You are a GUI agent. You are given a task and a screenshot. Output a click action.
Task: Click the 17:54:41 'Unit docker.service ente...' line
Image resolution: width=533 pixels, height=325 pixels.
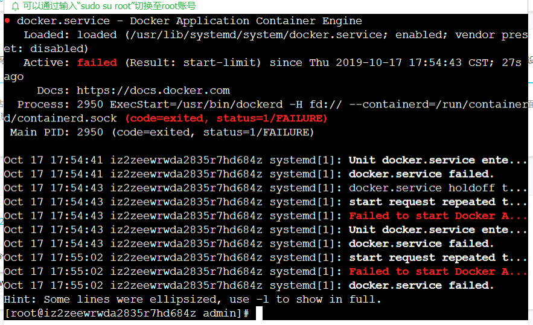tap(265, 160)
